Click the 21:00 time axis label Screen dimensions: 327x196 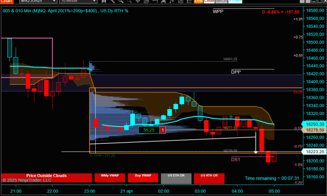click(16, 191)
